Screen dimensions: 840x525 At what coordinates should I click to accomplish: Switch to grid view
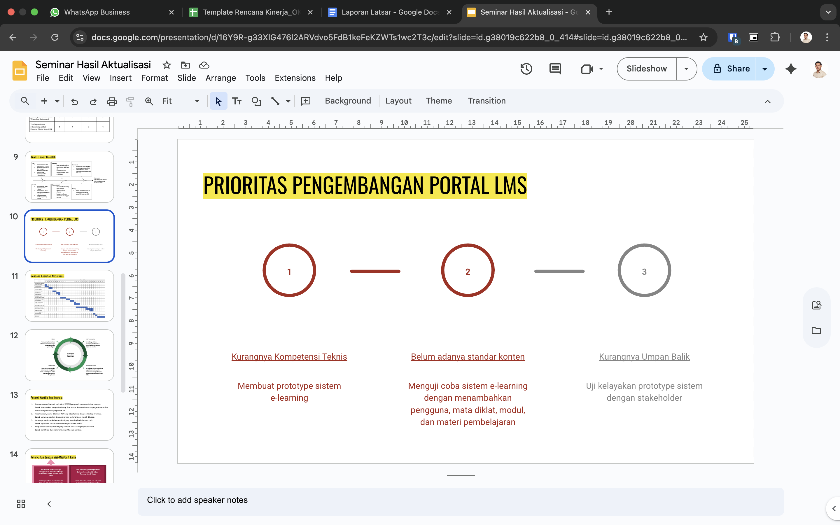(21, 503)
